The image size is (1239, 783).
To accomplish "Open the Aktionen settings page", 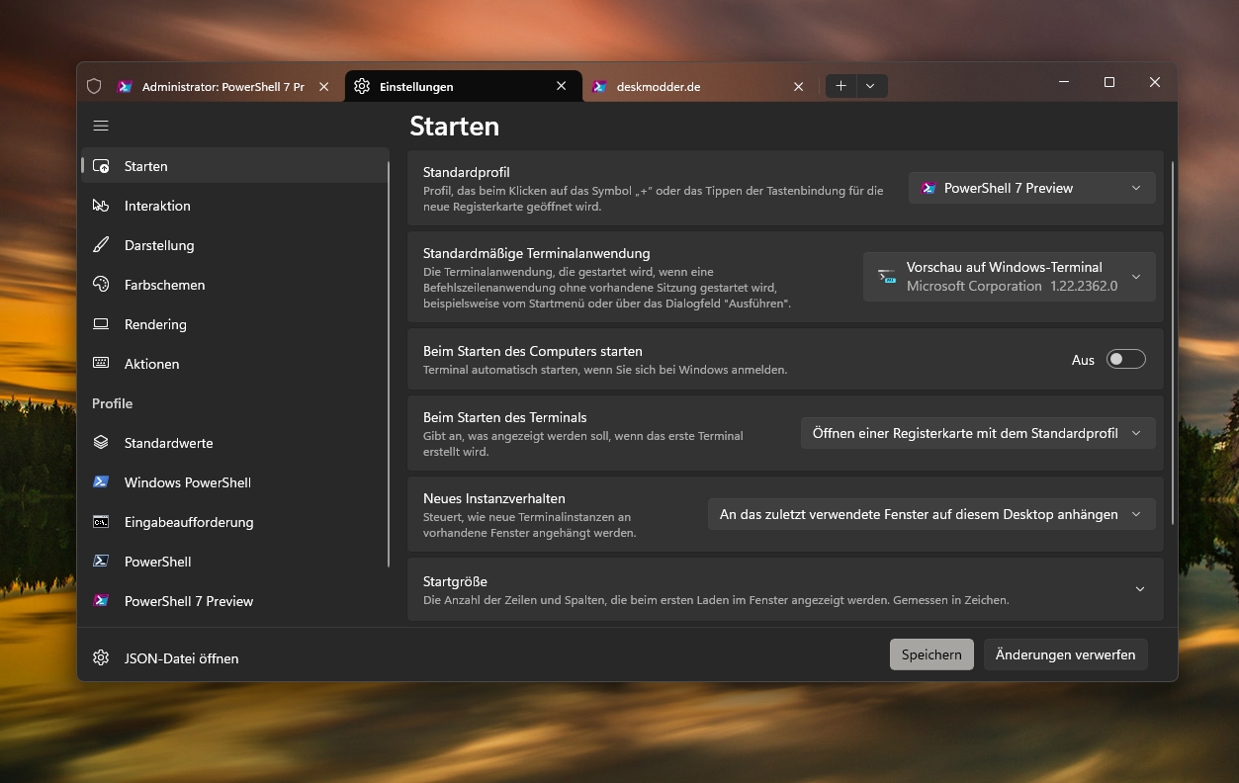I will [235, 364].
